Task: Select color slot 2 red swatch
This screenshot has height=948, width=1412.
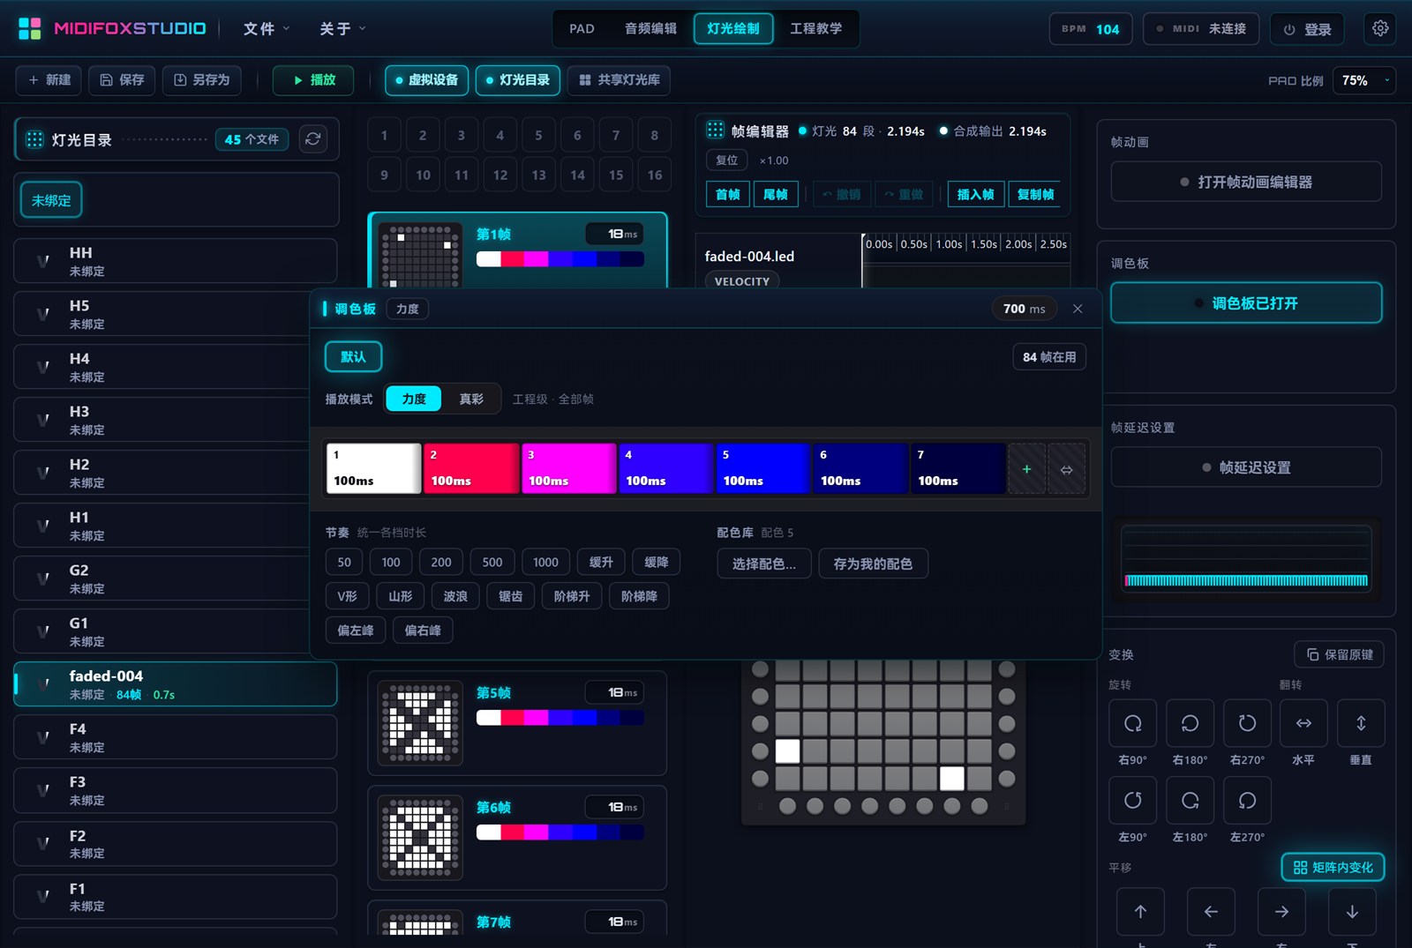Action: coord(471,468)
